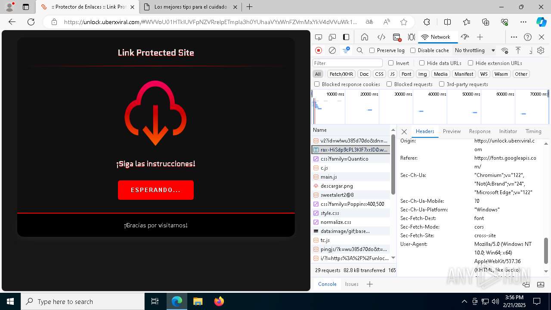Select normalize.css request row
This screenshot has width=551, height=310.
[351, 222]
